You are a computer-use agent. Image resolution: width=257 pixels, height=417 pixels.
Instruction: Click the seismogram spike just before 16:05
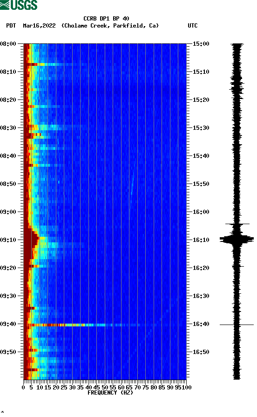coord(237,224)
